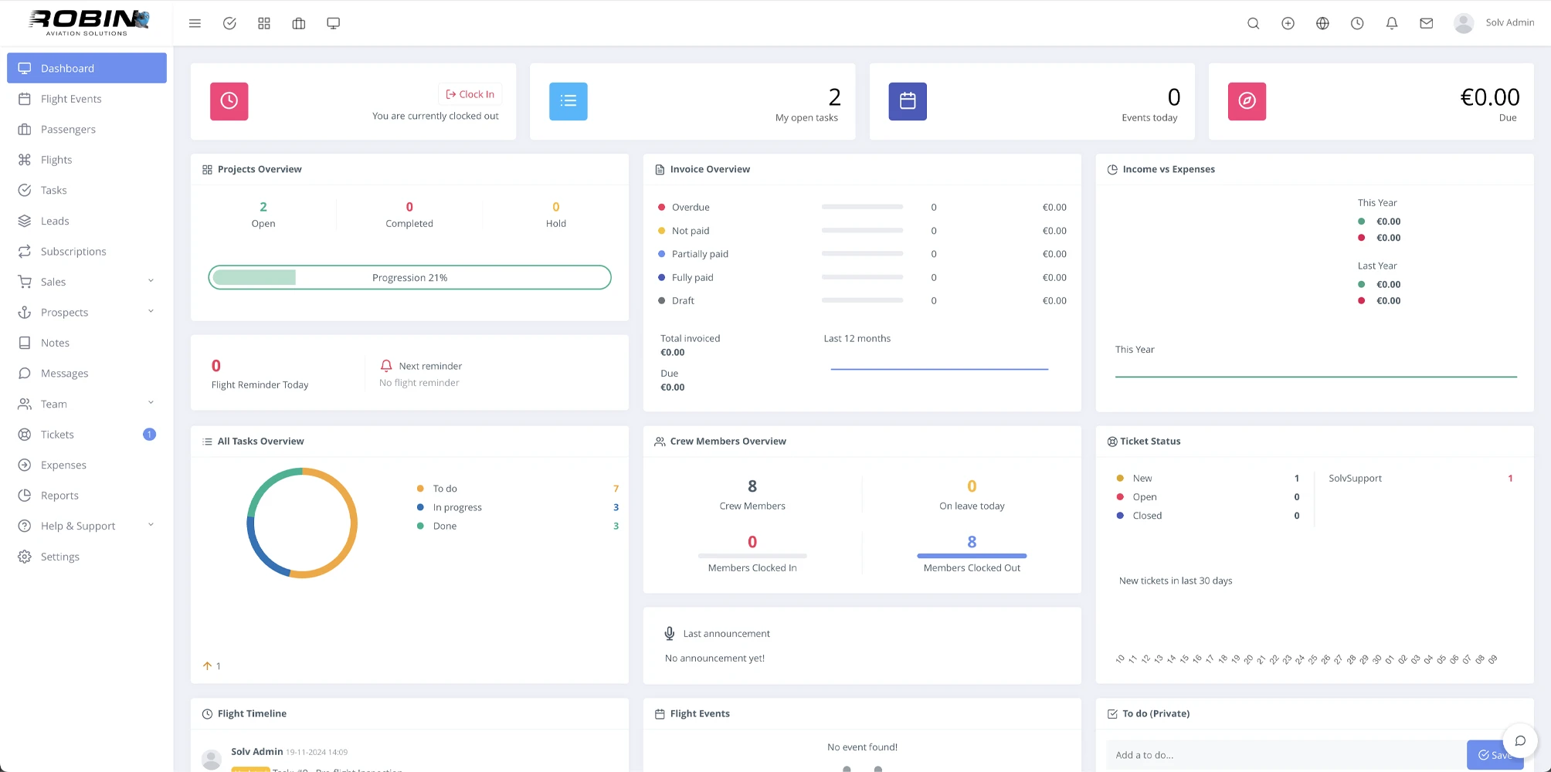Open the mail envelope icon in header
This screenshot has width=1551, height=772.
point(1426,23)
